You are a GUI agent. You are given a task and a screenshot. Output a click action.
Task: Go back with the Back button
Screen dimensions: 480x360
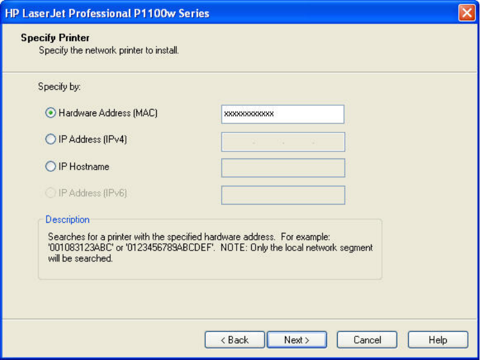234,339
